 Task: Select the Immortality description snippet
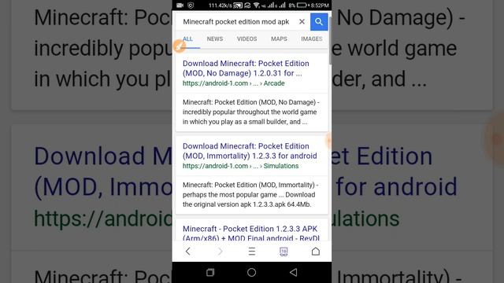coord(250,194)
